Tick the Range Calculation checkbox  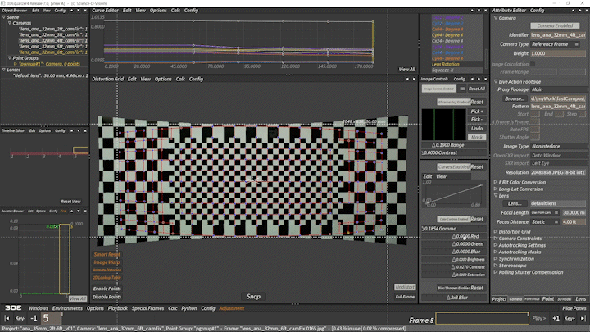(533, 65)
